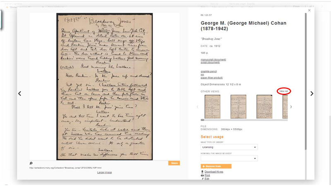Click the Edit link
Screen dimensions: 331x186
[207, 179]
